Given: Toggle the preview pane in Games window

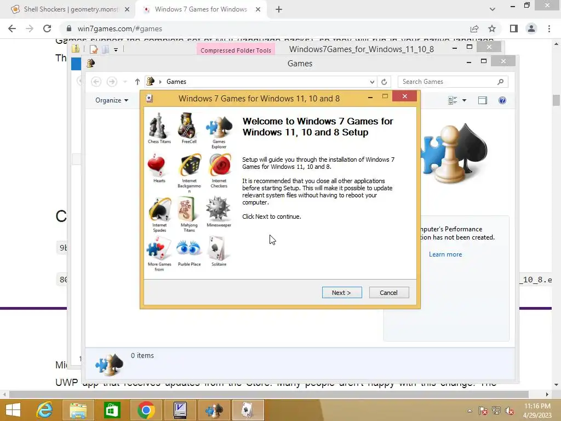Looking at the screenshot, I should [x=483, y=101].
